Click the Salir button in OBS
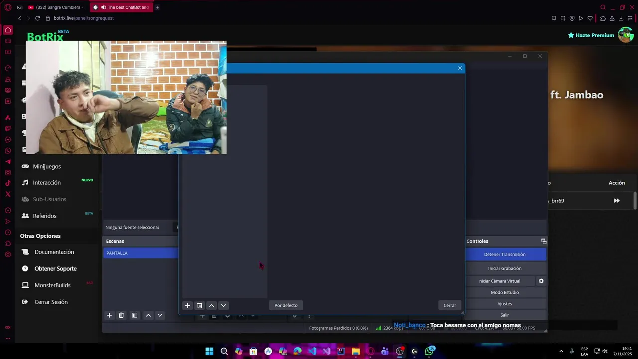Viewport: 638px width, 359px height. pos(505,315)
